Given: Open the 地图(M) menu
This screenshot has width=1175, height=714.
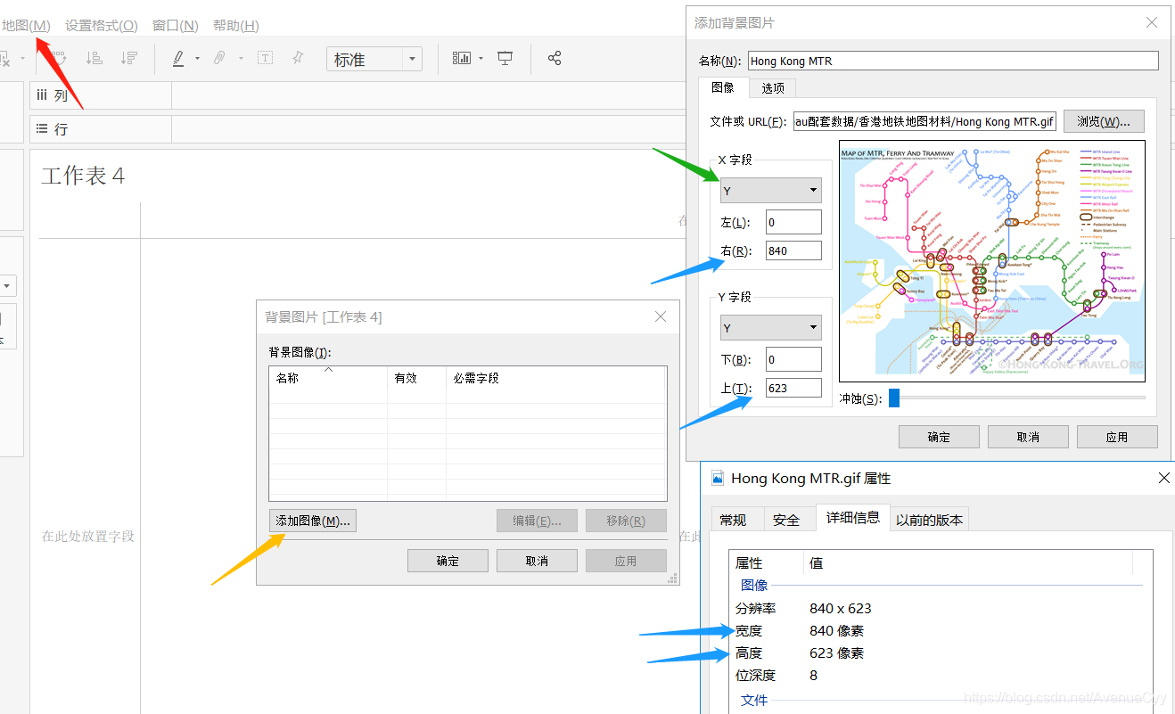Looking at the screenshot, I should [26, 25].
